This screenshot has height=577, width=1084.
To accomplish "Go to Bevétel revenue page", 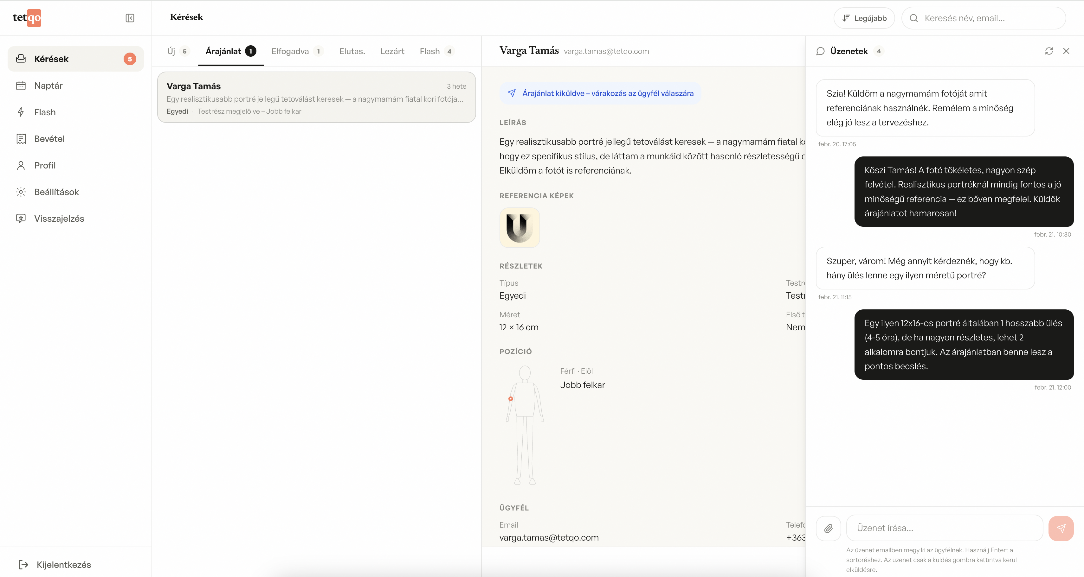I will click(x=49, y=139).
